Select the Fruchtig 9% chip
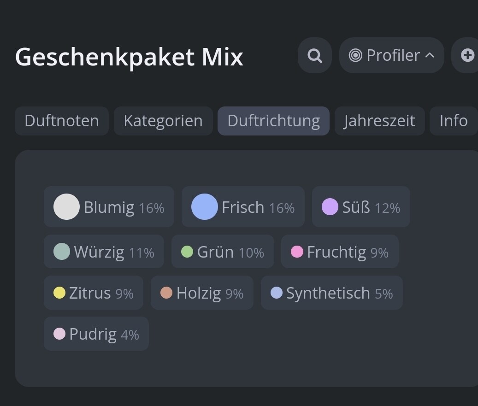This screenshot has width=478, height=406. 340,252
